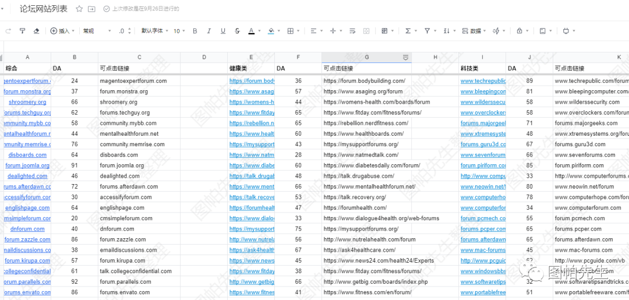Screen dimensions: 629x300
Task: Click the saved status check icon
Action: [107, 9]
